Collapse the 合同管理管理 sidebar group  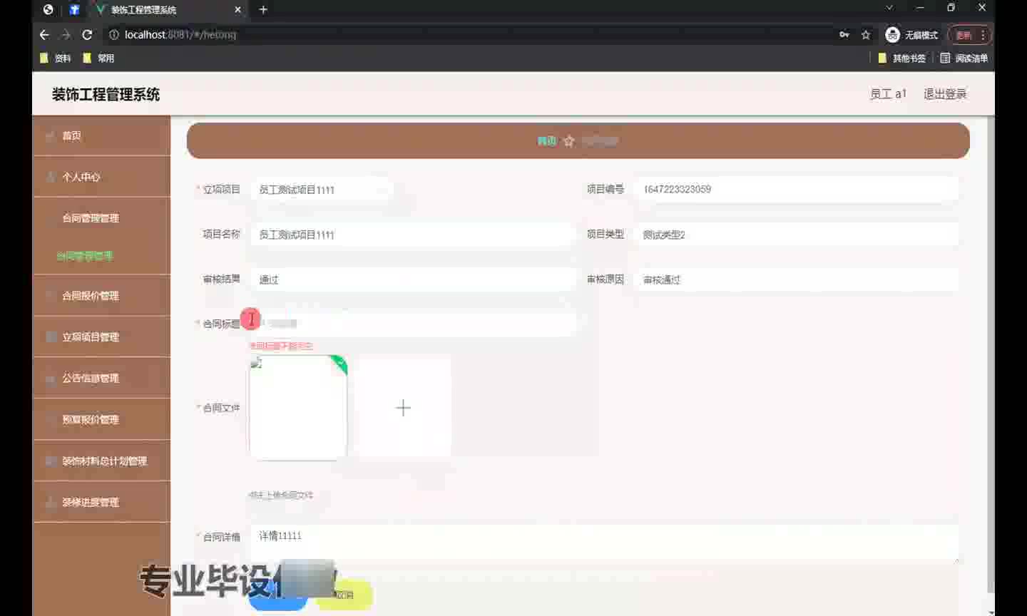pyautogui.click(x=101, y=218)
